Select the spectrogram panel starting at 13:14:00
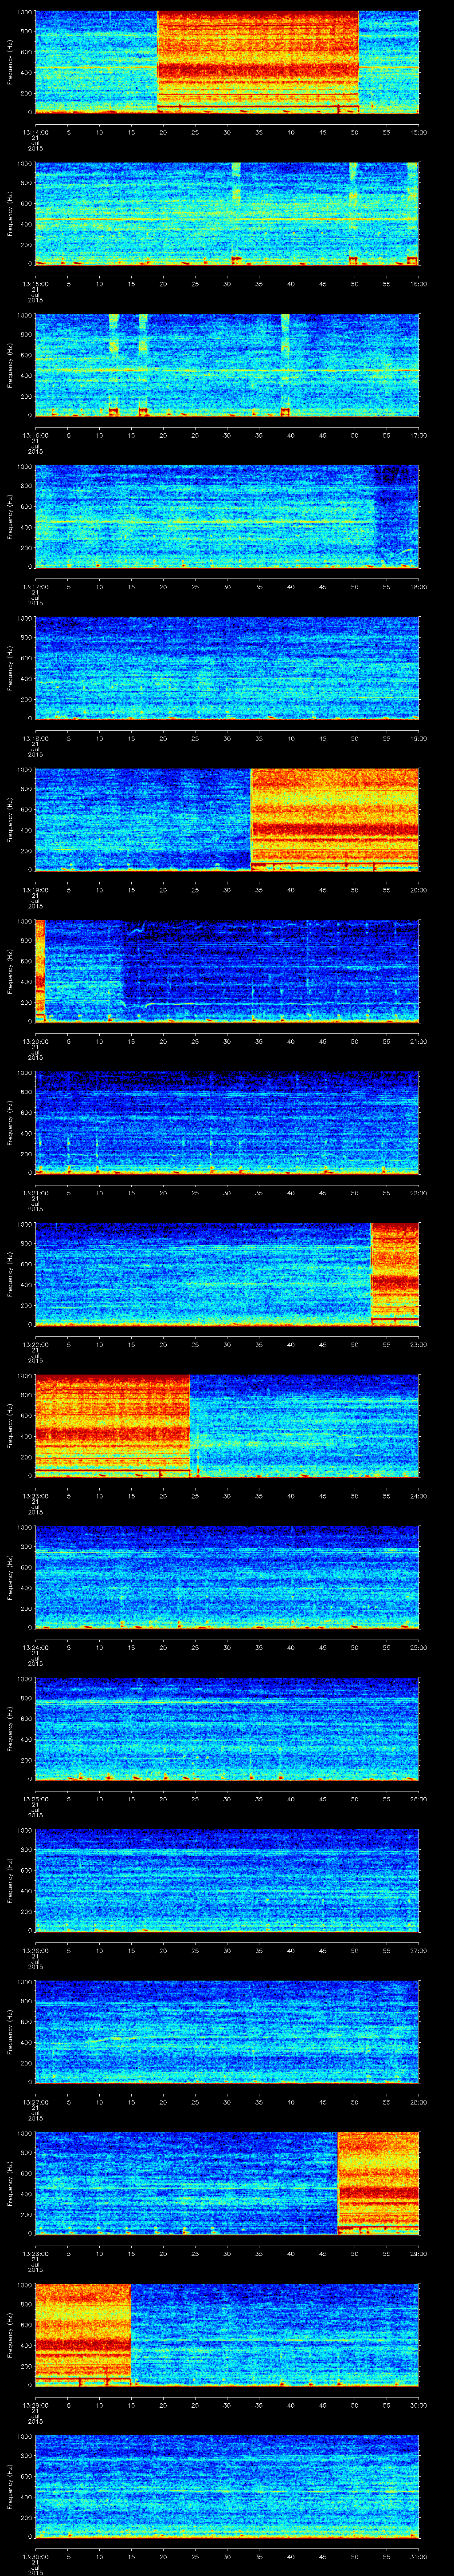 [227, 62]
